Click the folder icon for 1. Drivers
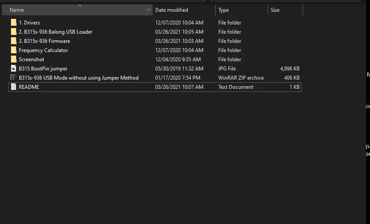Image resolution: width=370 pixels, height=224 pixels. (14, 22)
